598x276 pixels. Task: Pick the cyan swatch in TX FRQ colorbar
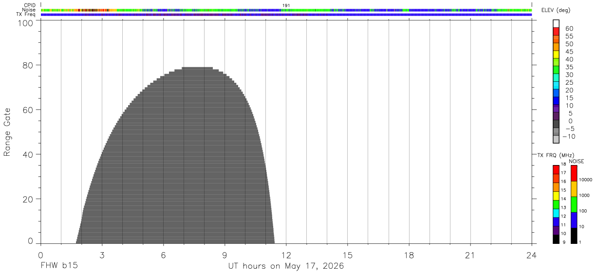tap(556, 213)
